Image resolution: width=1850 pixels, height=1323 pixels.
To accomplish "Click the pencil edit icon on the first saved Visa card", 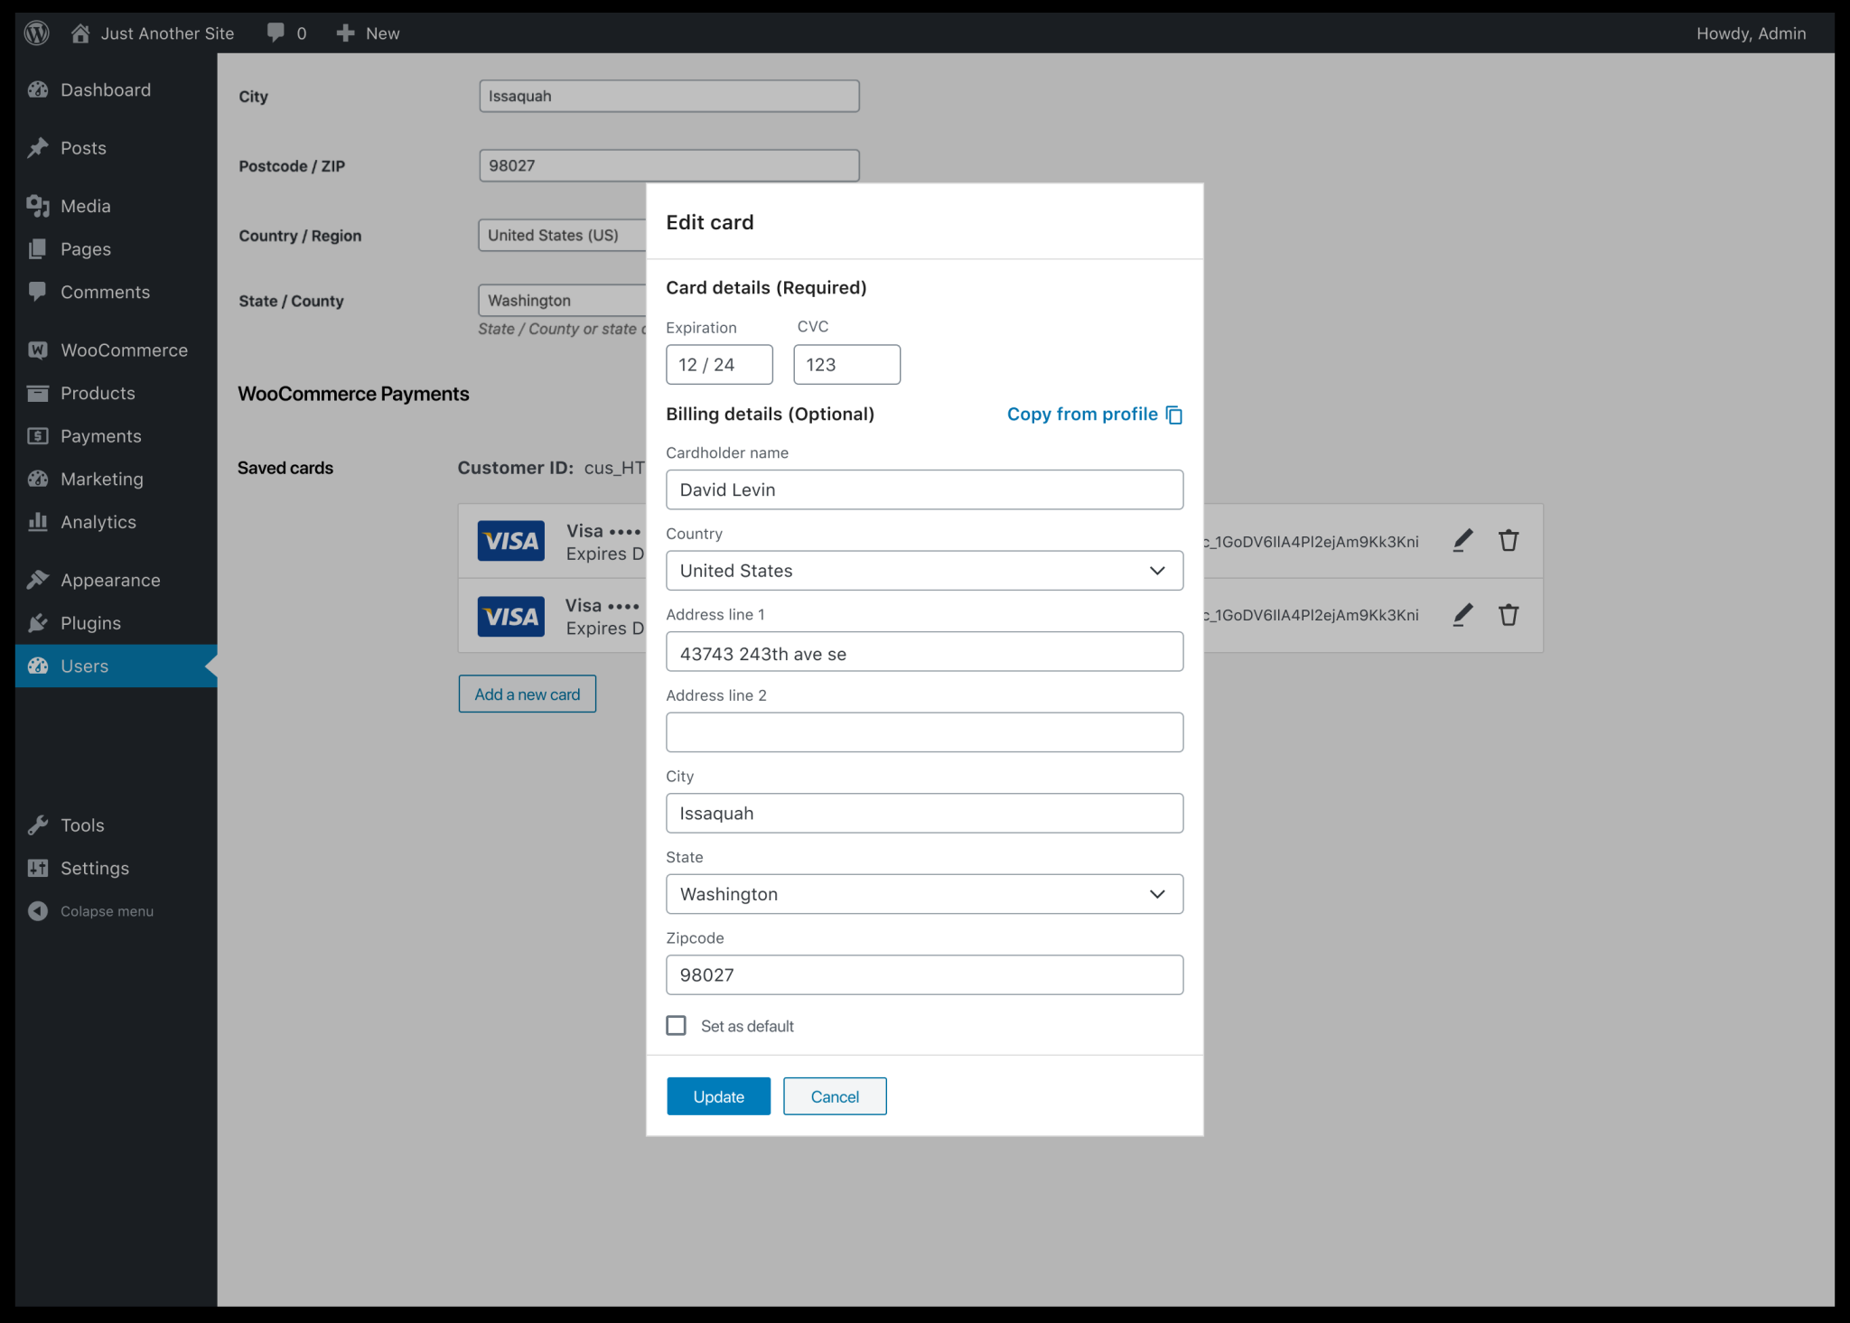I will [1462, 540].
